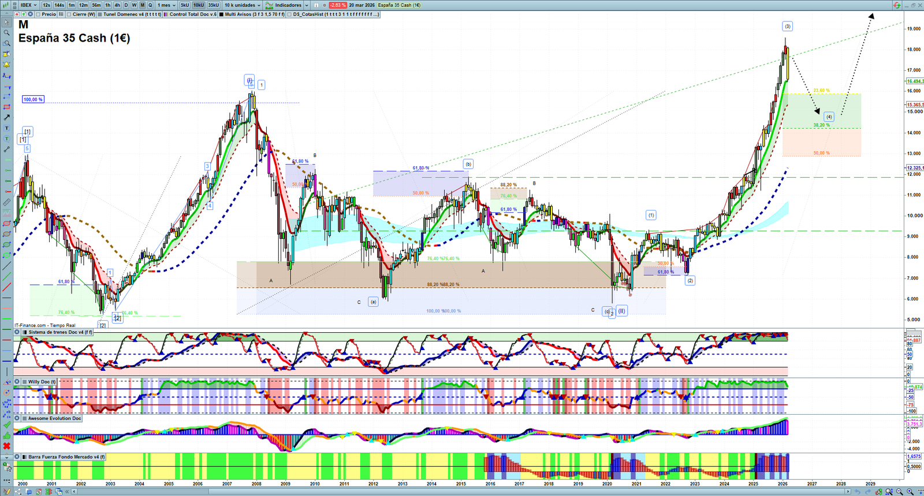Viewport: 924px width, 496px height.
Task: Select the arrow cursor tool
Action: 6,22
